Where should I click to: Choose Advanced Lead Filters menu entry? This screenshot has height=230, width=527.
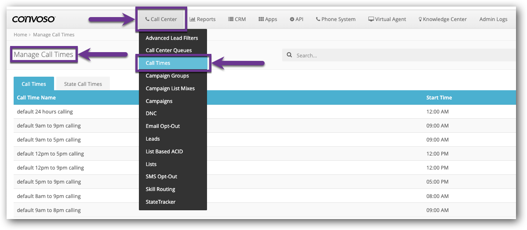coord(172,38)
